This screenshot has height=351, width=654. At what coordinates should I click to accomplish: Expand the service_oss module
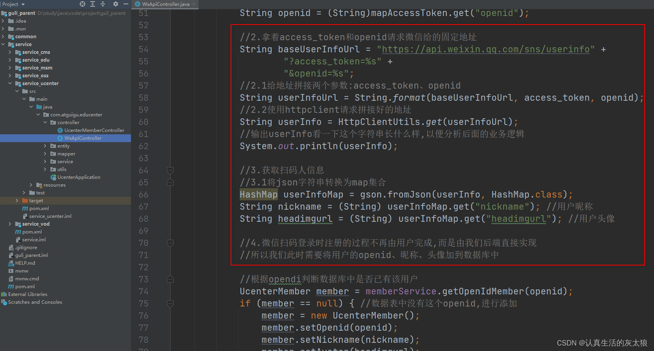[10, 76]
